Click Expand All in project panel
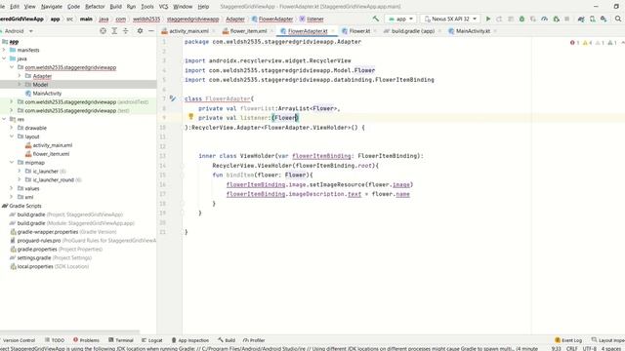The width and height of the screenshot is (625, 351). (x=114, y=30)
